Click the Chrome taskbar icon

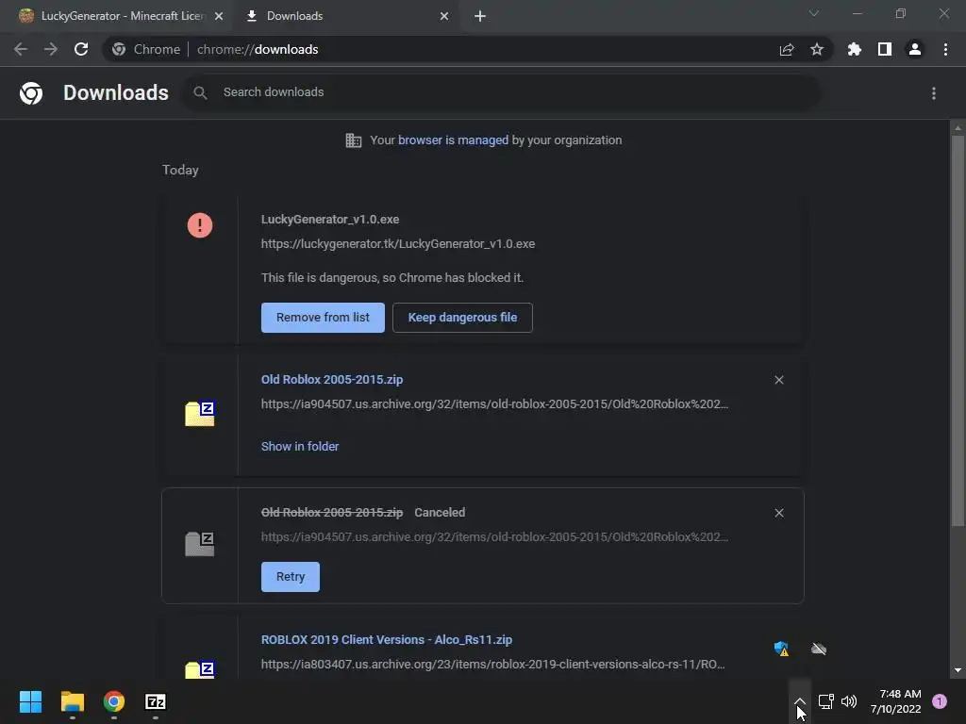114,701
